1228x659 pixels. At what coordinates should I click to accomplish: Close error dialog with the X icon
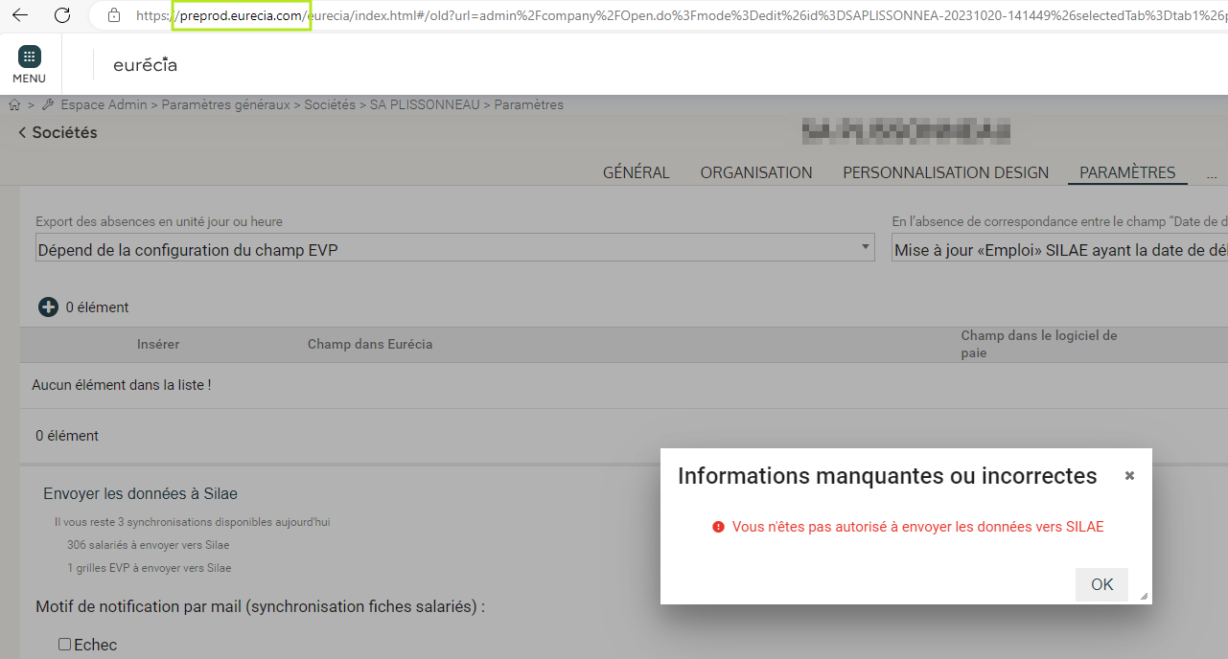(1129, 475)
